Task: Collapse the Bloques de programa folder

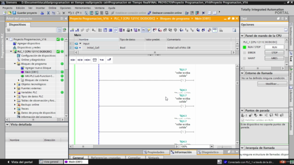Action: point(15,64)
